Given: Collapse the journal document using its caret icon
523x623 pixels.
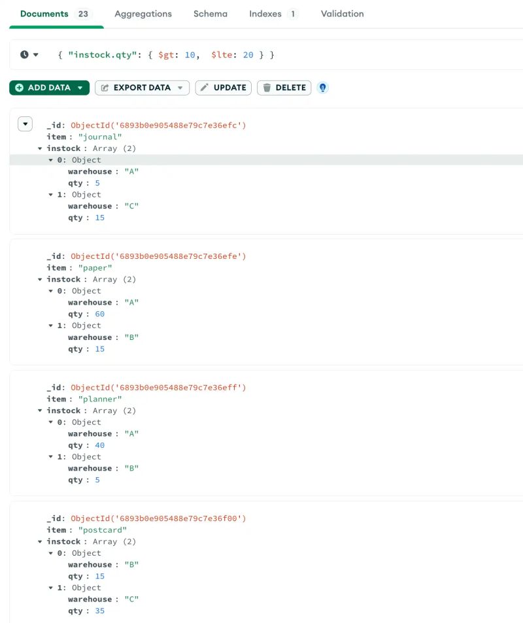Looking at the screenshot, I should (x=25, y=124).
